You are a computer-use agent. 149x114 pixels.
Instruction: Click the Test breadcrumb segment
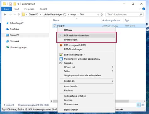click(x=82, y=14)
